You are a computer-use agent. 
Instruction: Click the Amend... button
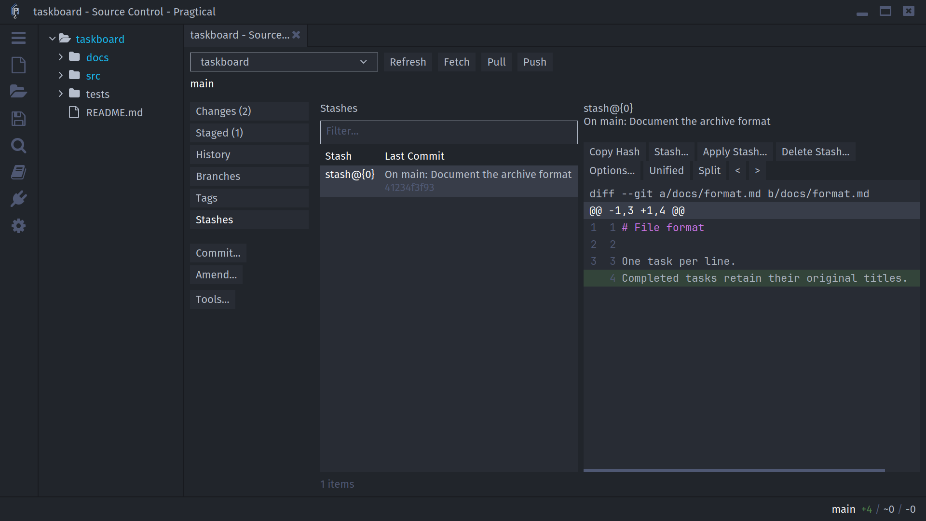(x=216, y=274)
